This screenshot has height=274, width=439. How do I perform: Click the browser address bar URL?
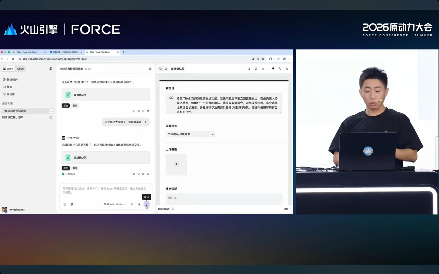click(x=55, y=59)
